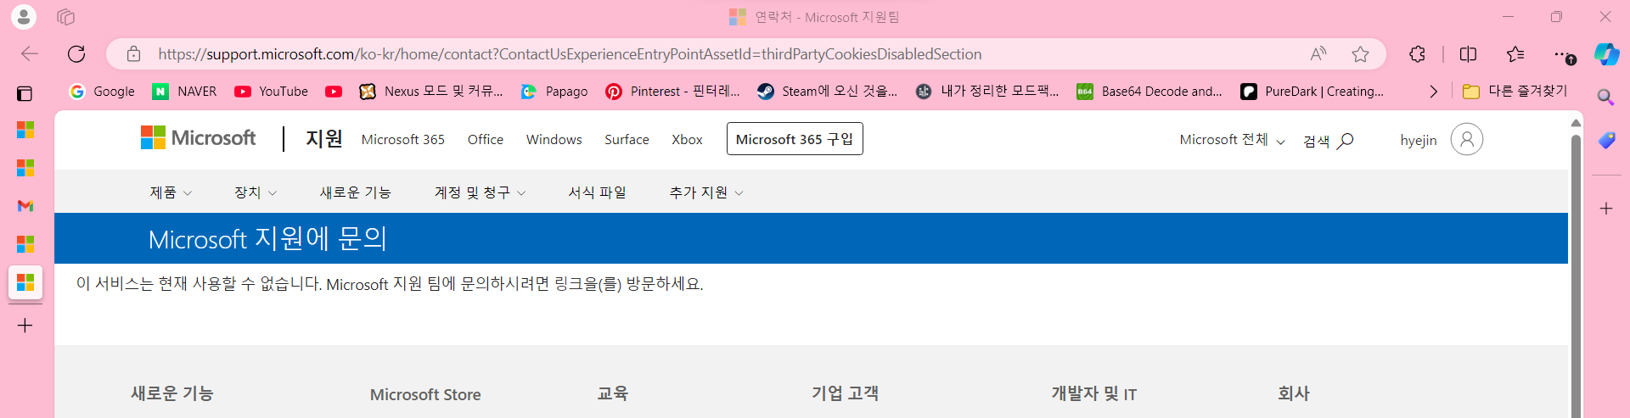Viewport: 1630px width, 418px height.
Task: Open the Google bookmark
Action: point(102,92)
